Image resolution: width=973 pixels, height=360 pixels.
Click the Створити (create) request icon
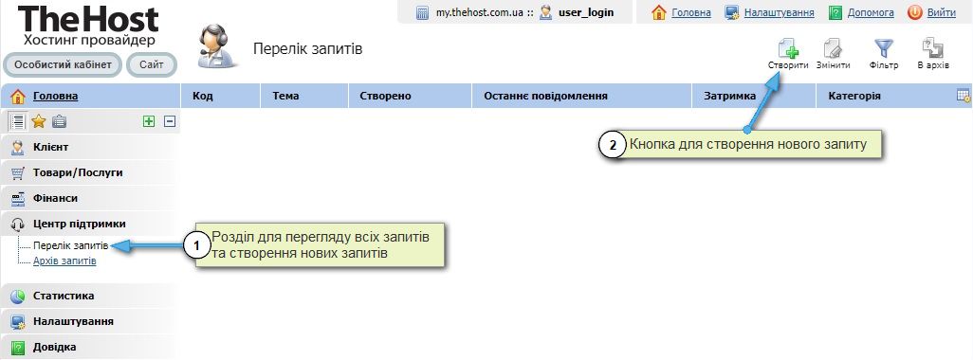[x=788, y=49]
